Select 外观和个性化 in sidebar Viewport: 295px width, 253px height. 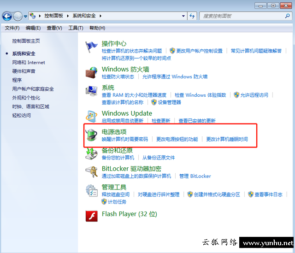(x=26, y=98)
